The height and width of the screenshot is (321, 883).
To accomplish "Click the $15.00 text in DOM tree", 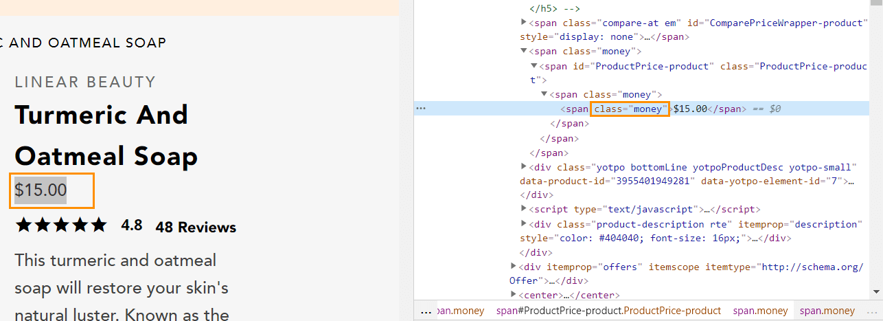I will click(x=690, y=109).
